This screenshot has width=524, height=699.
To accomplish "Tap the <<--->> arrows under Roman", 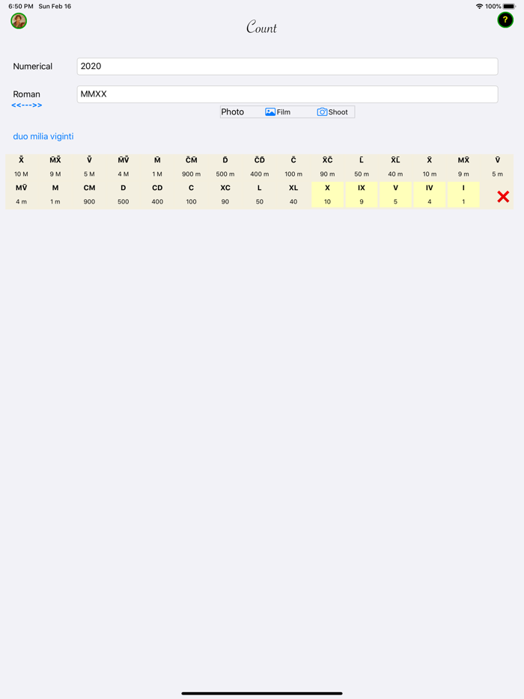I will pos(27,106).
